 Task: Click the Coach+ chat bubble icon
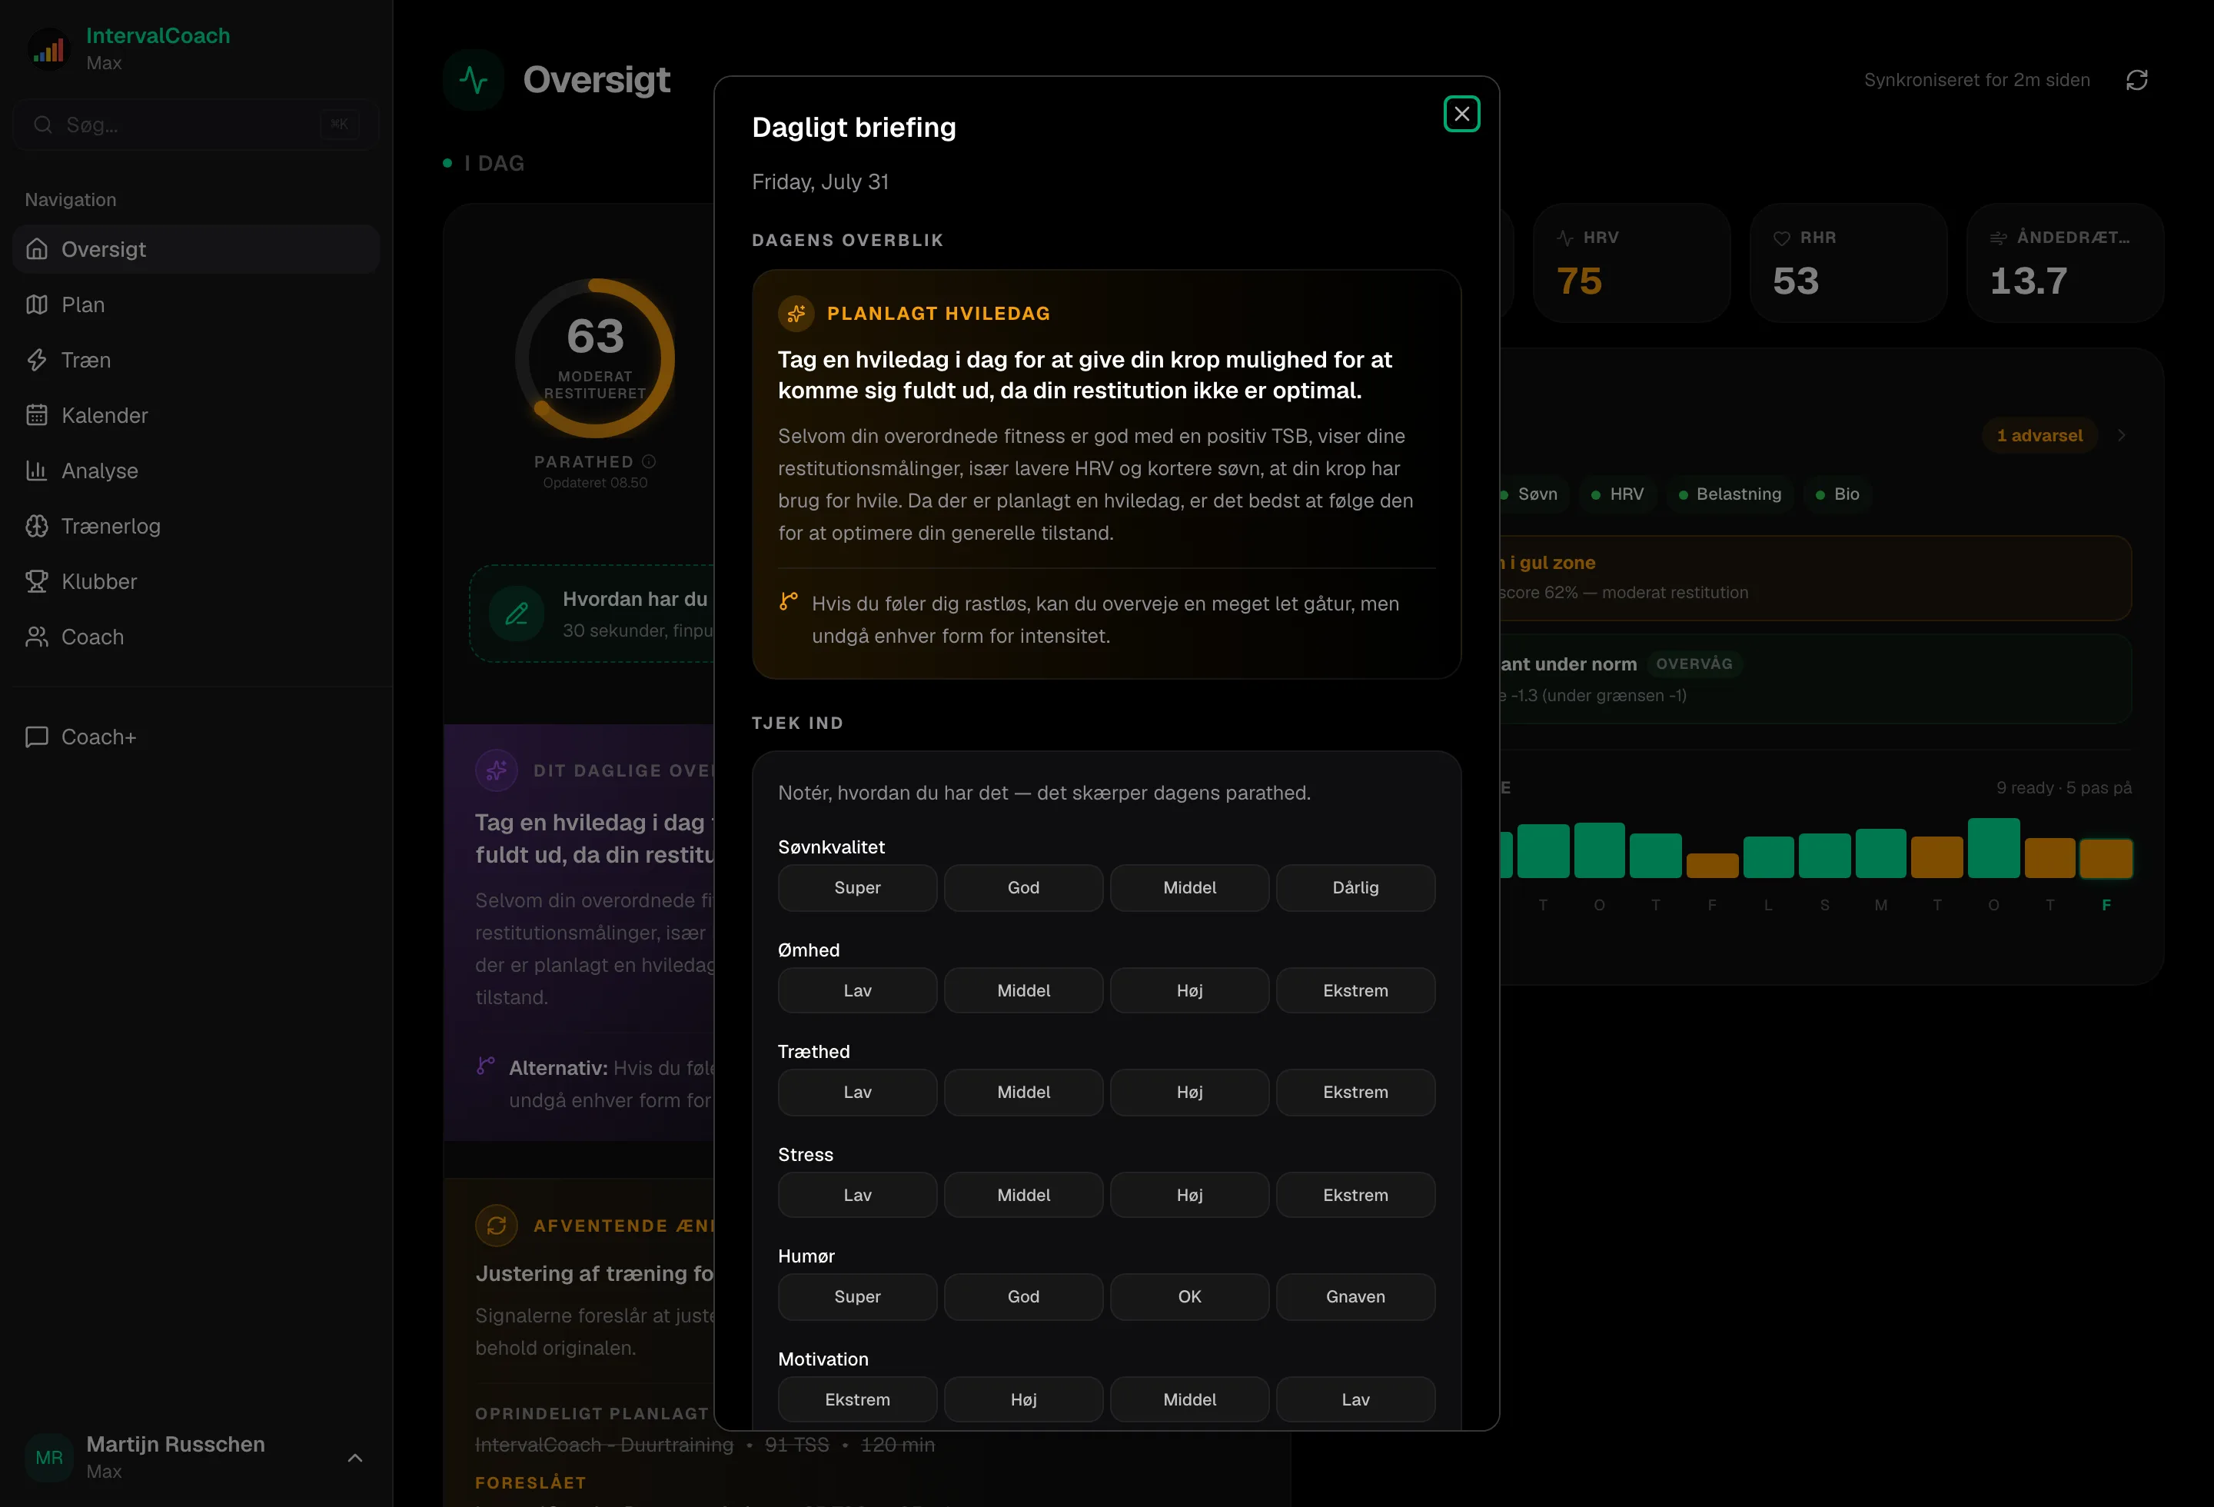click(x=37, y=737)
